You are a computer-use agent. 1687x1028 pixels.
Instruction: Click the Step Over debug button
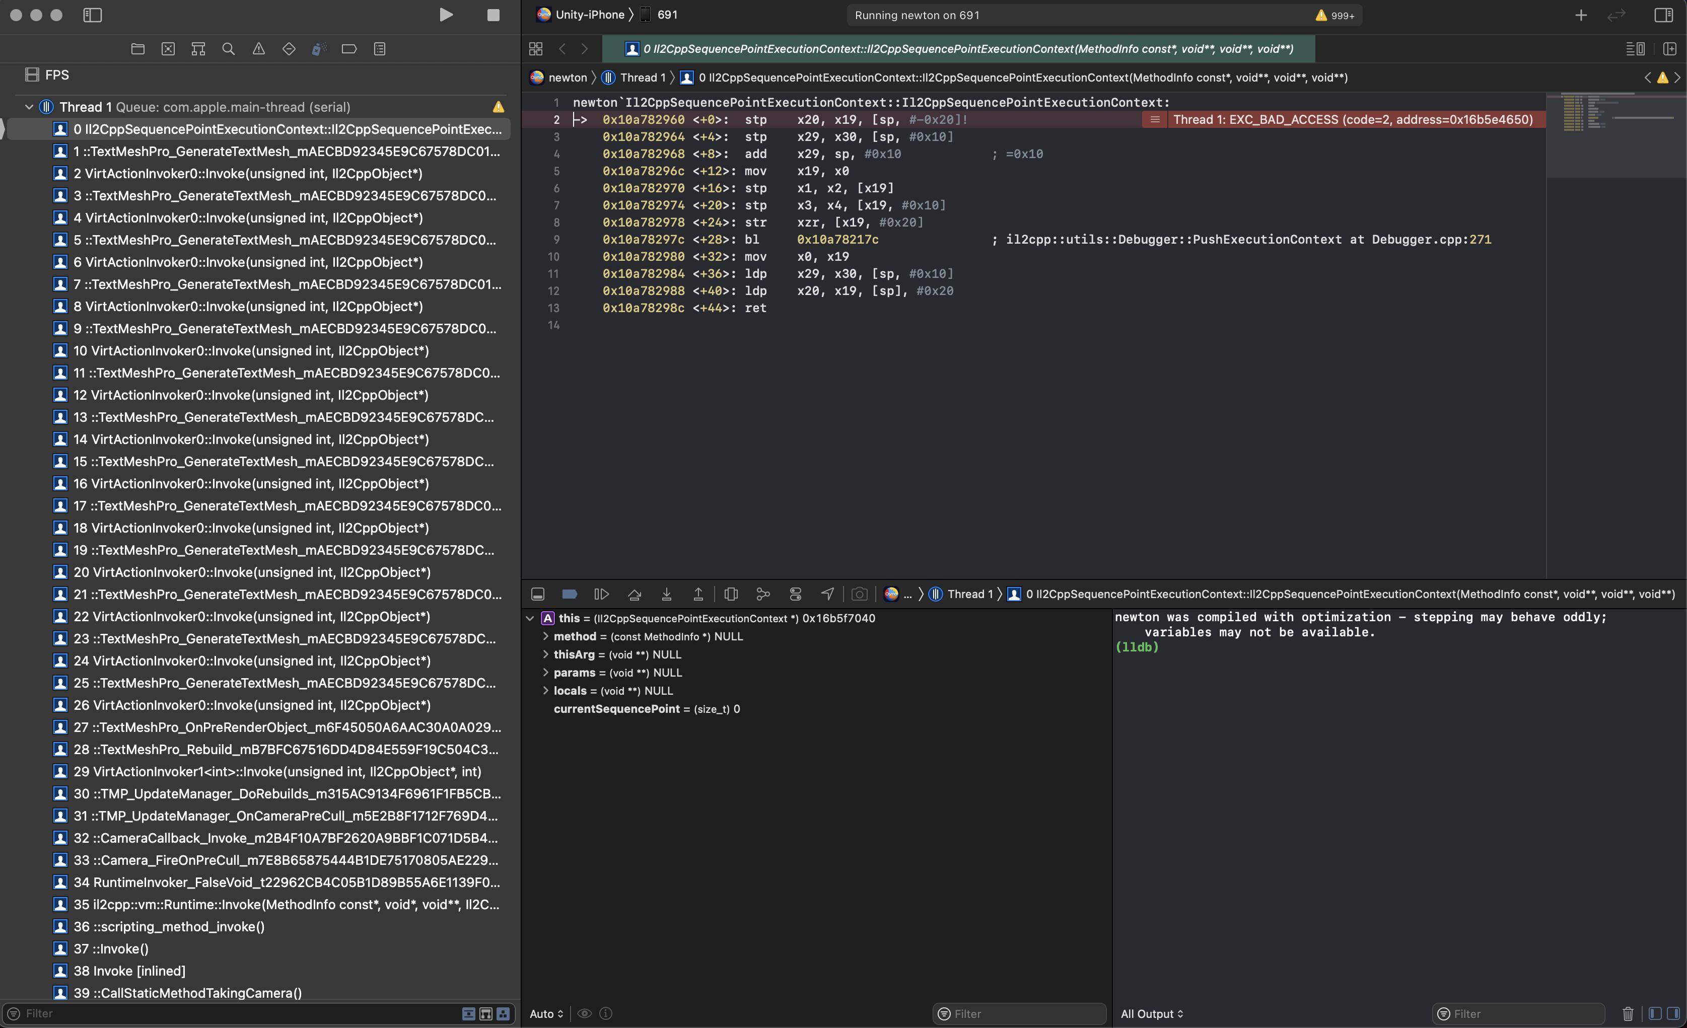point(634,594)
